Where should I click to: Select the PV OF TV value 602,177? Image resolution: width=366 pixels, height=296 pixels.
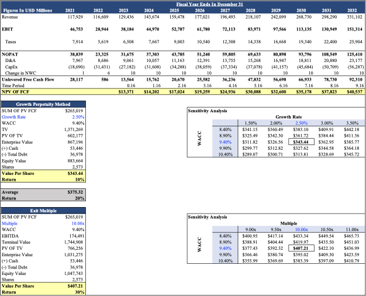(75, 136)
